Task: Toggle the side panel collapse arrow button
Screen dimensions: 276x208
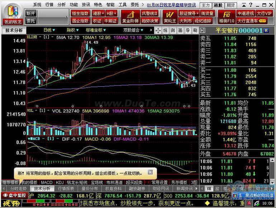Action: tap(203, 30)
